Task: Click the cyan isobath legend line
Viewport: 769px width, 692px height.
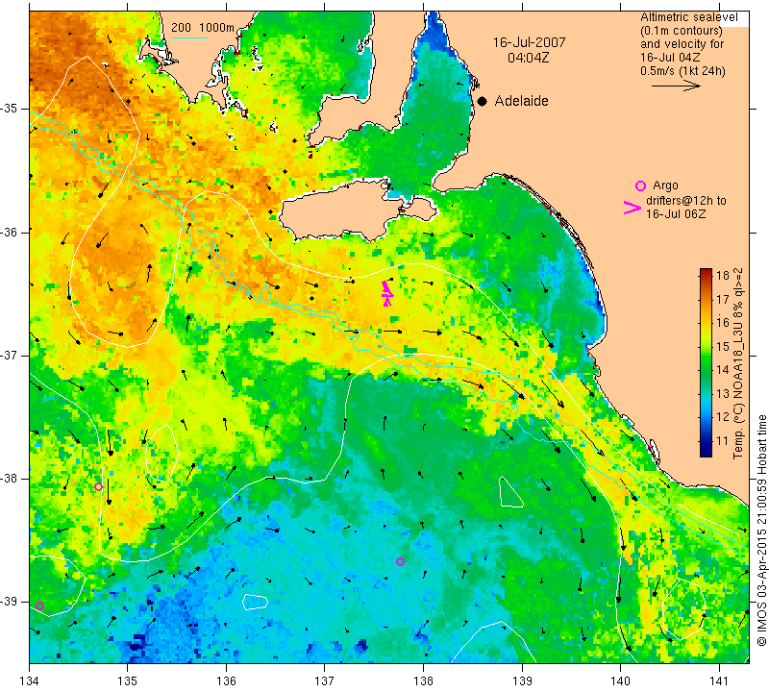Action: 189,37
